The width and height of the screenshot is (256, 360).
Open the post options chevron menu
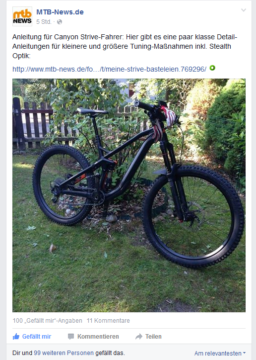pyautogui.click(x=244, y=10)
